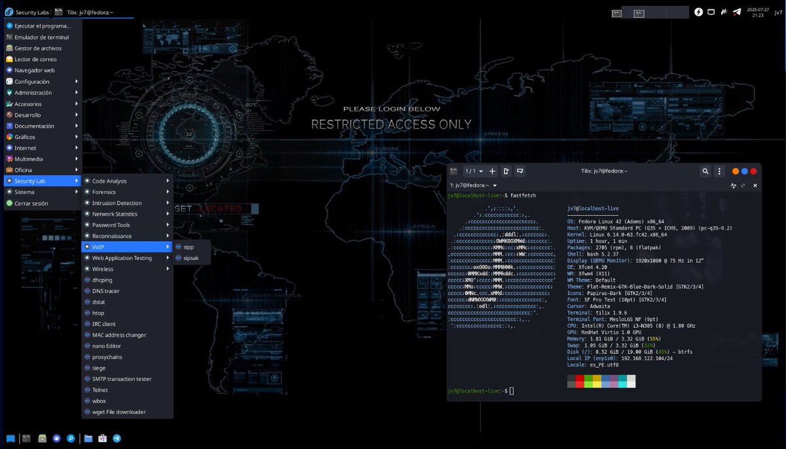Open the search tool in Tilix header
786x449 pixels.
(x=705, y=171)
